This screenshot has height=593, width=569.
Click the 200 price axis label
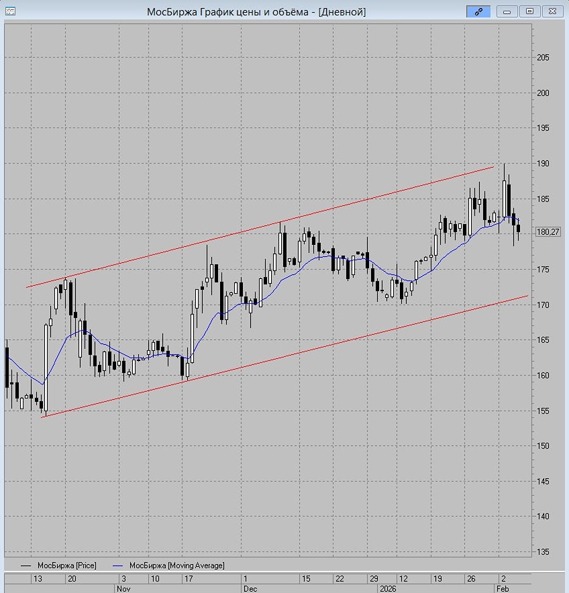543,93
